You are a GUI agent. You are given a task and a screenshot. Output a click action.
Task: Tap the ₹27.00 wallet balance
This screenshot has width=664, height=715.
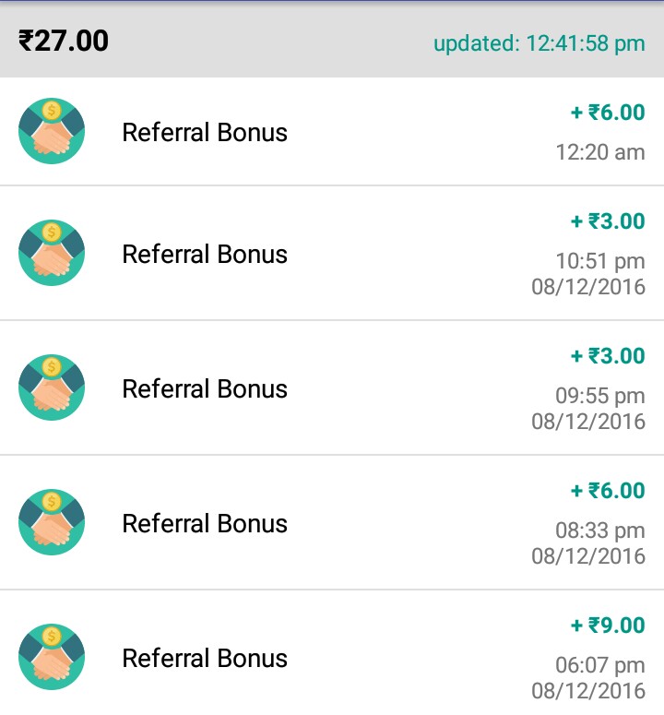click(64, 42)
